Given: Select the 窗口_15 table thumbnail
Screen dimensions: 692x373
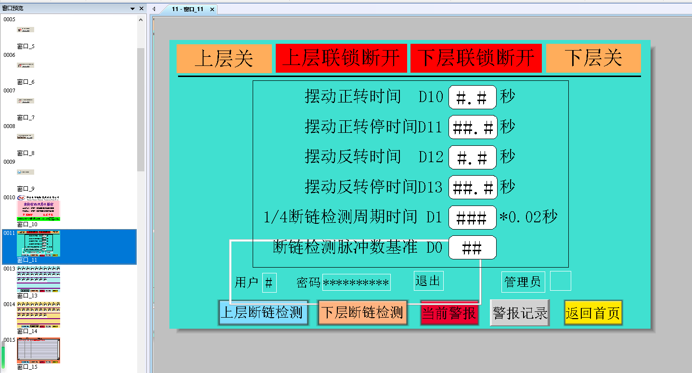Looking at the screenshot, I should 38,350.
